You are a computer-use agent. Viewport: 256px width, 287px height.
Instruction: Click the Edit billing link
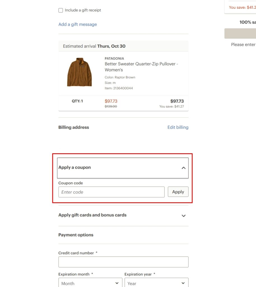click(178, 127)
